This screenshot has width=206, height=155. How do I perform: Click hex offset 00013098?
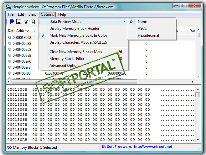pos(17,135)
